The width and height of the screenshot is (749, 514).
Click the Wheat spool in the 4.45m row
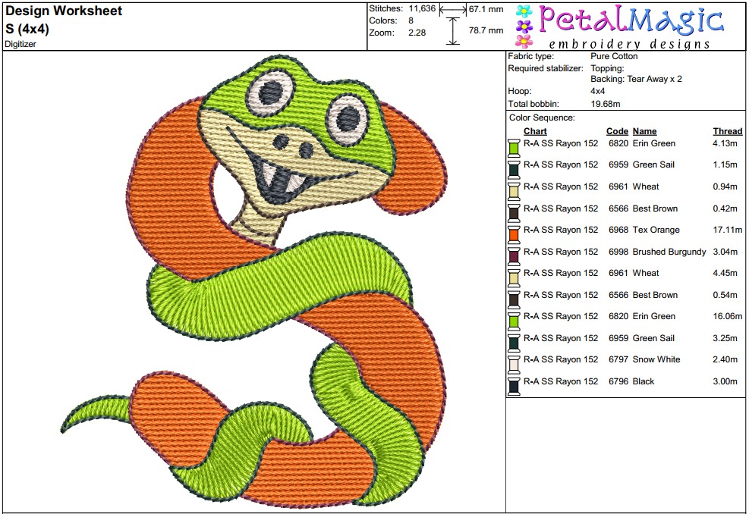[514, 277]
